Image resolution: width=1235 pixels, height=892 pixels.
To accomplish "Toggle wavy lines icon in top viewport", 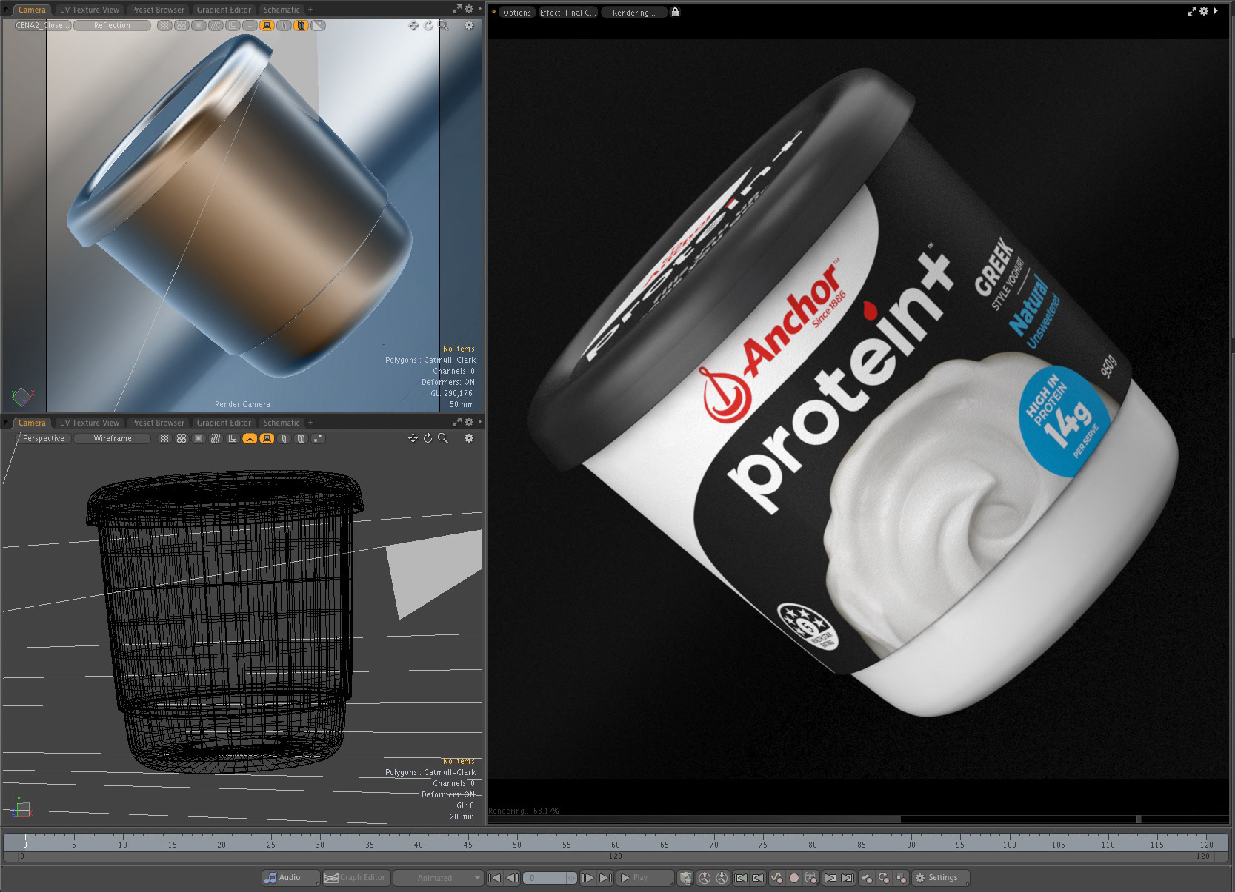I will coord(216,25).
